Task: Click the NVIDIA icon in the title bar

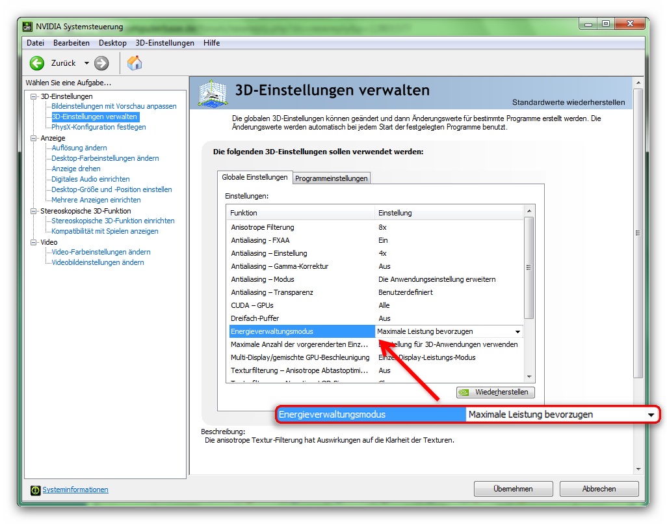Action: (27, 27)
